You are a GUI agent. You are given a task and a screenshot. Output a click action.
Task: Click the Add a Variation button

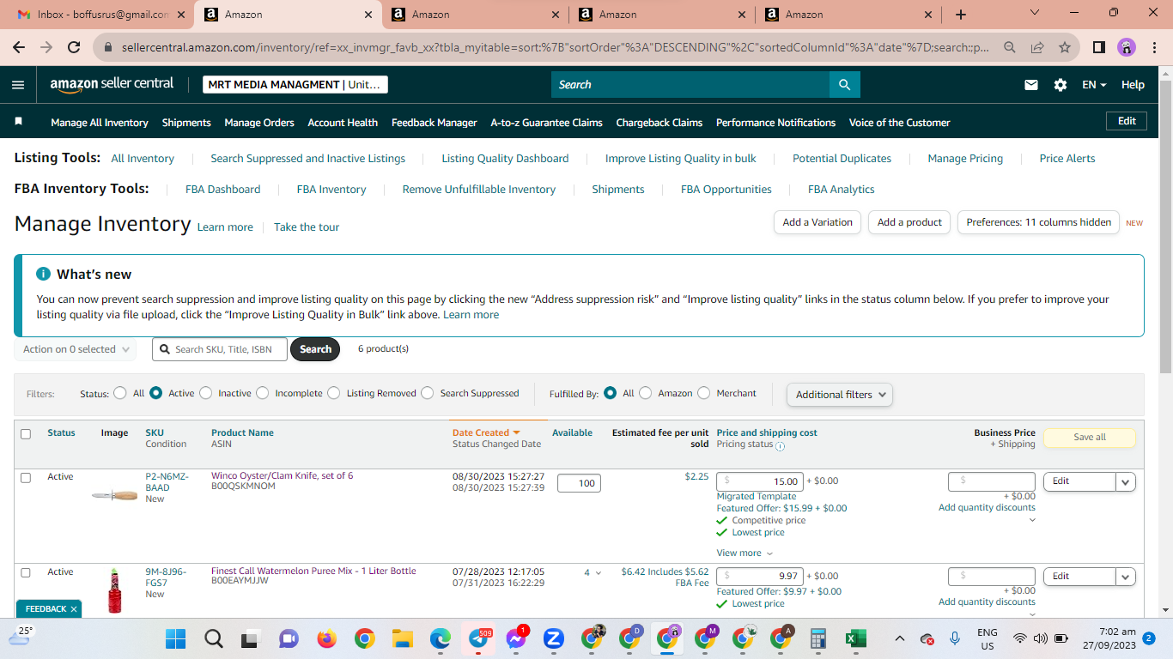[817, 222]
